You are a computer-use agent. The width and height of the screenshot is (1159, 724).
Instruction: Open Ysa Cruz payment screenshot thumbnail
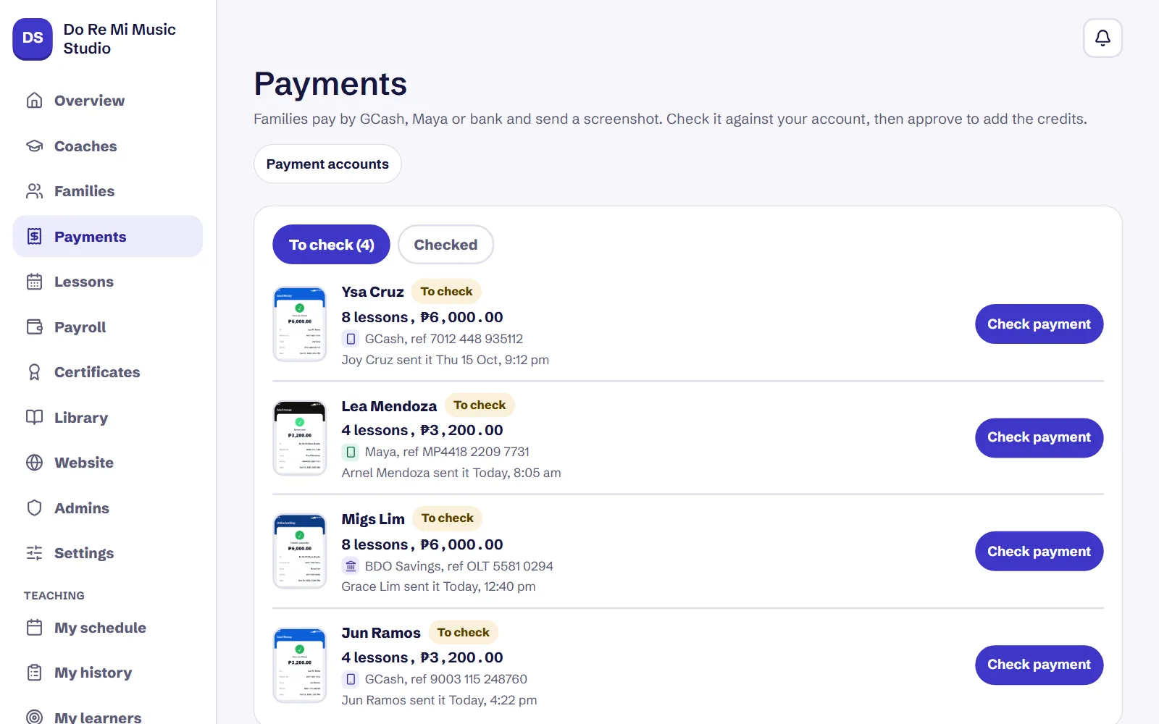coord(300,324)
